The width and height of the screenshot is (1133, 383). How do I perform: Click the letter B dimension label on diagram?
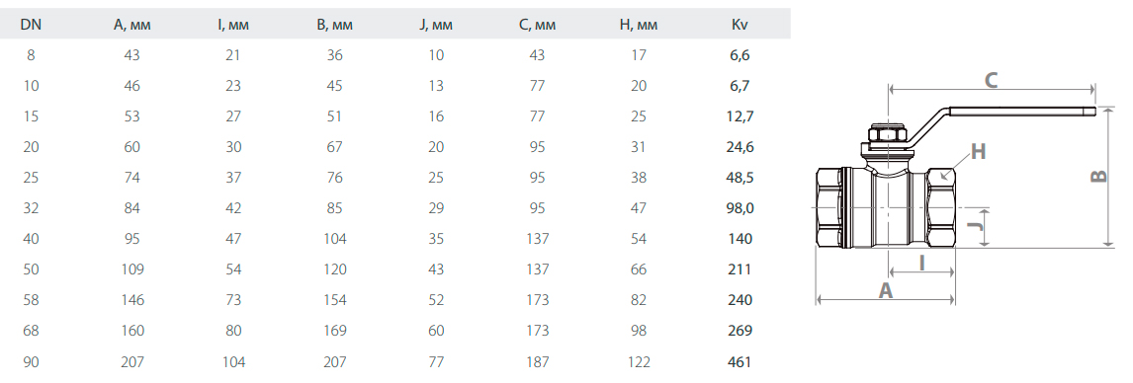tap(1098, 176)
